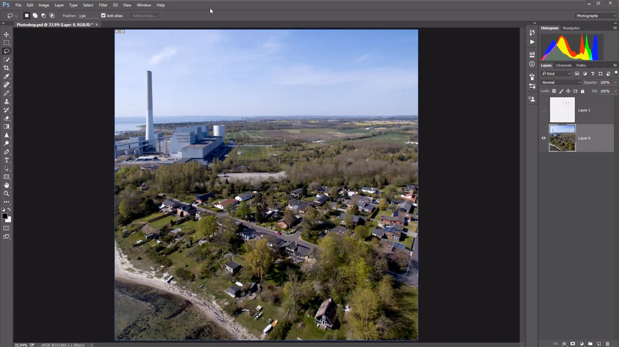The image size is (619, 347).
Task: Open the Normal blend mode dropdown
Action: point(561,82)
